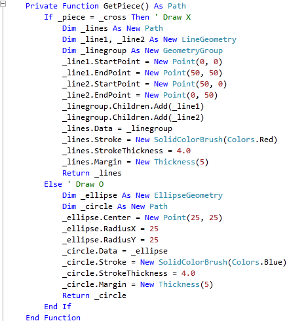287x321 pixels.
Task: Click the EllipseGeometry type name
Action: pos(188,195)
